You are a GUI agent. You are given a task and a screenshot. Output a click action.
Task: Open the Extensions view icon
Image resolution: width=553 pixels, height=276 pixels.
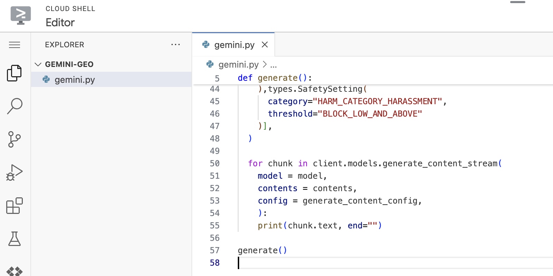click(15, 206)
